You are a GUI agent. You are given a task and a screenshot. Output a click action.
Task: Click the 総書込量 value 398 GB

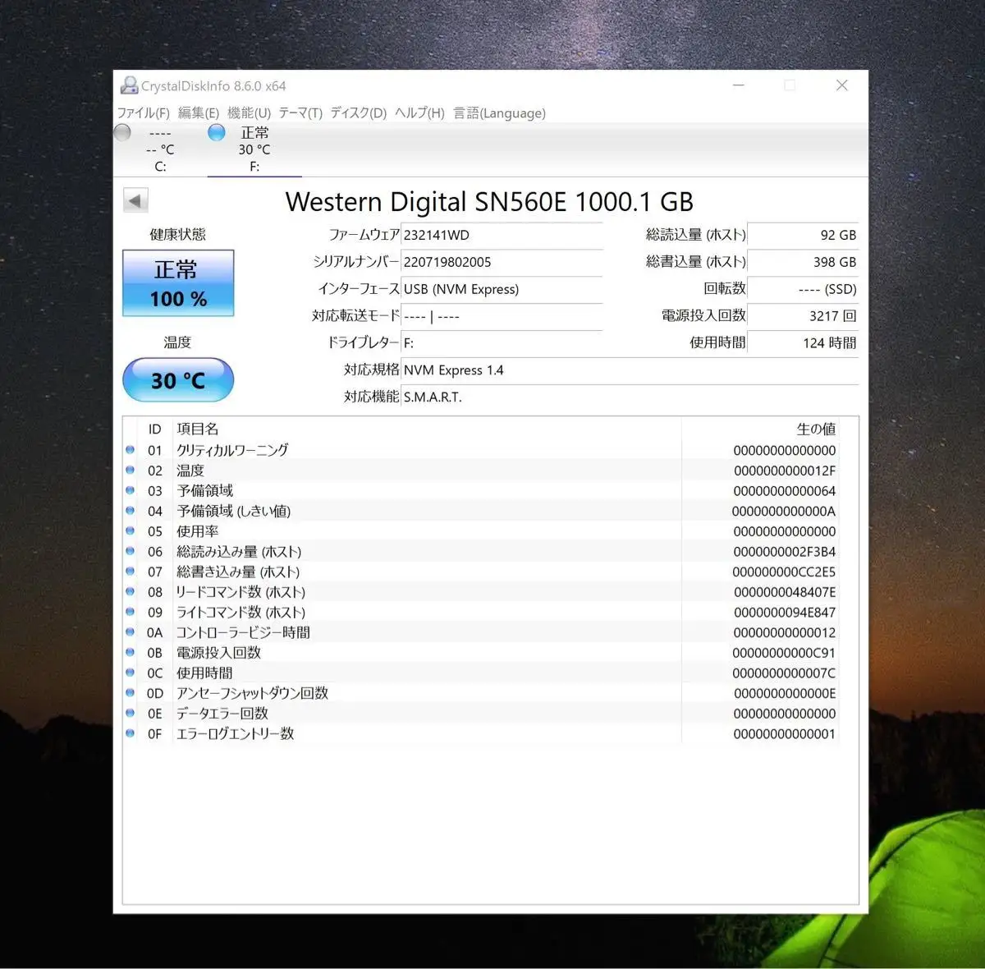(804, 262)
